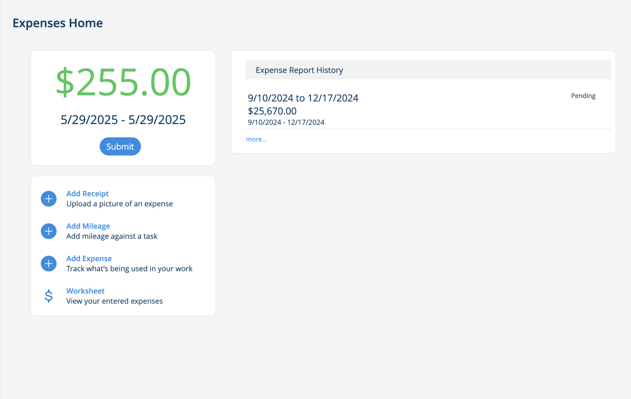Click the dollar sign Worksheet icon
The height and width of the screenshot is (399, 631).
coord(49,296)
